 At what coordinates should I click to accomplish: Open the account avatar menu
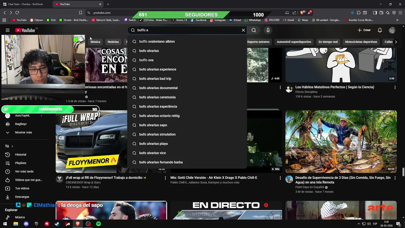click(x=392, y=30)
